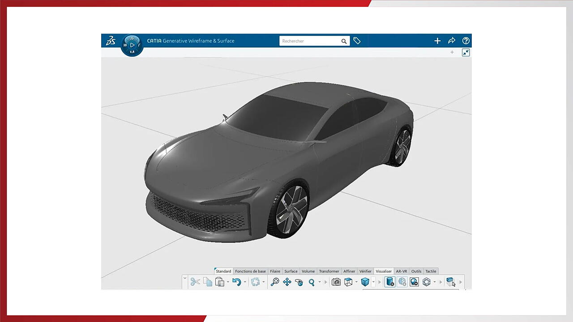
Task: Click the share arrow icon
Action: pyautogui.click(x=452, y=41)
